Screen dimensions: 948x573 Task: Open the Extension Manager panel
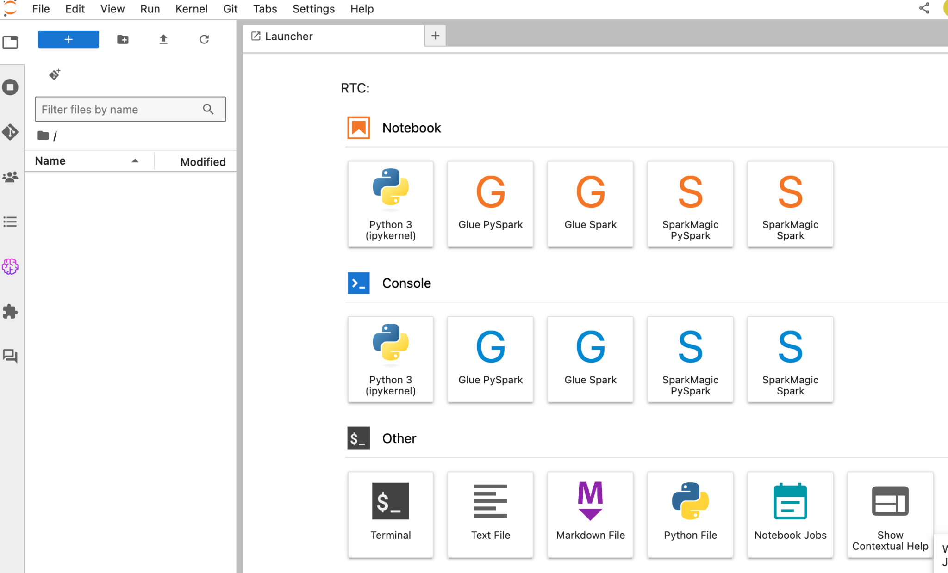[x=11, y=311]
